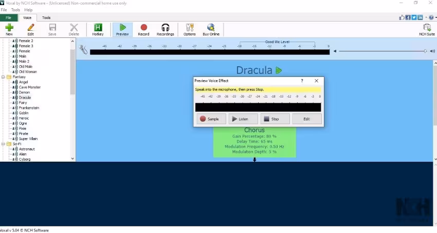Start voice Preview from toolbar

[122, 29]
